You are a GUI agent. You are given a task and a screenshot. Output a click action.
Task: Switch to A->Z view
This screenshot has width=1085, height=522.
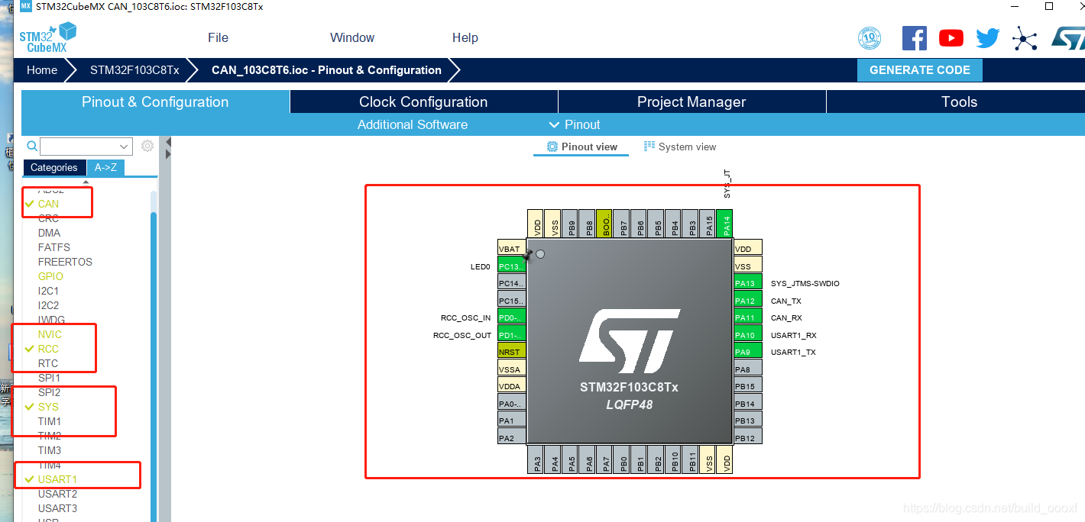click(105, 168)
